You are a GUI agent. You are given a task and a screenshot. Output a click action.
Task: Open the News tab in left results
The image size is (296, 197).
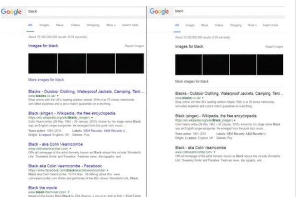pos(60,25)
